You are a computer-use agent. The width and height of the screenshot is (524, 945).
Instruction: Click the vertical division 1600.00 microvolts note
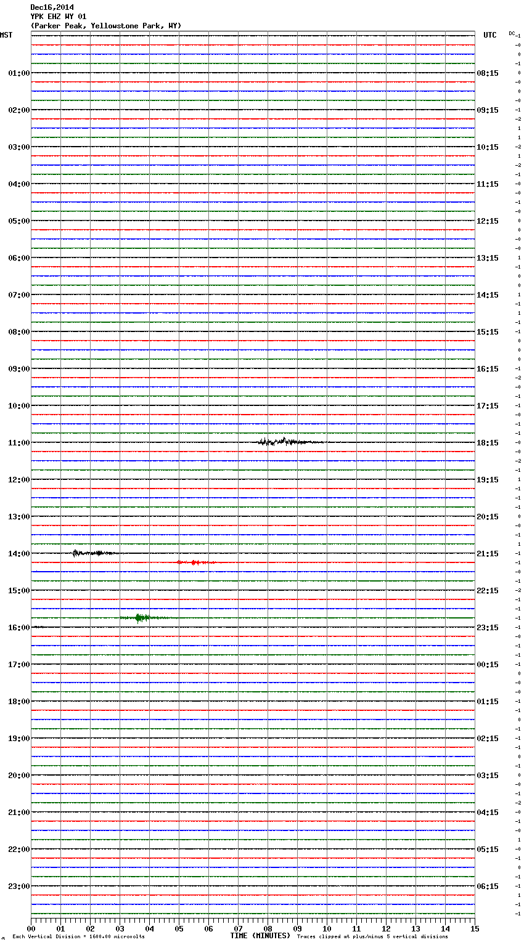[78, 937]
